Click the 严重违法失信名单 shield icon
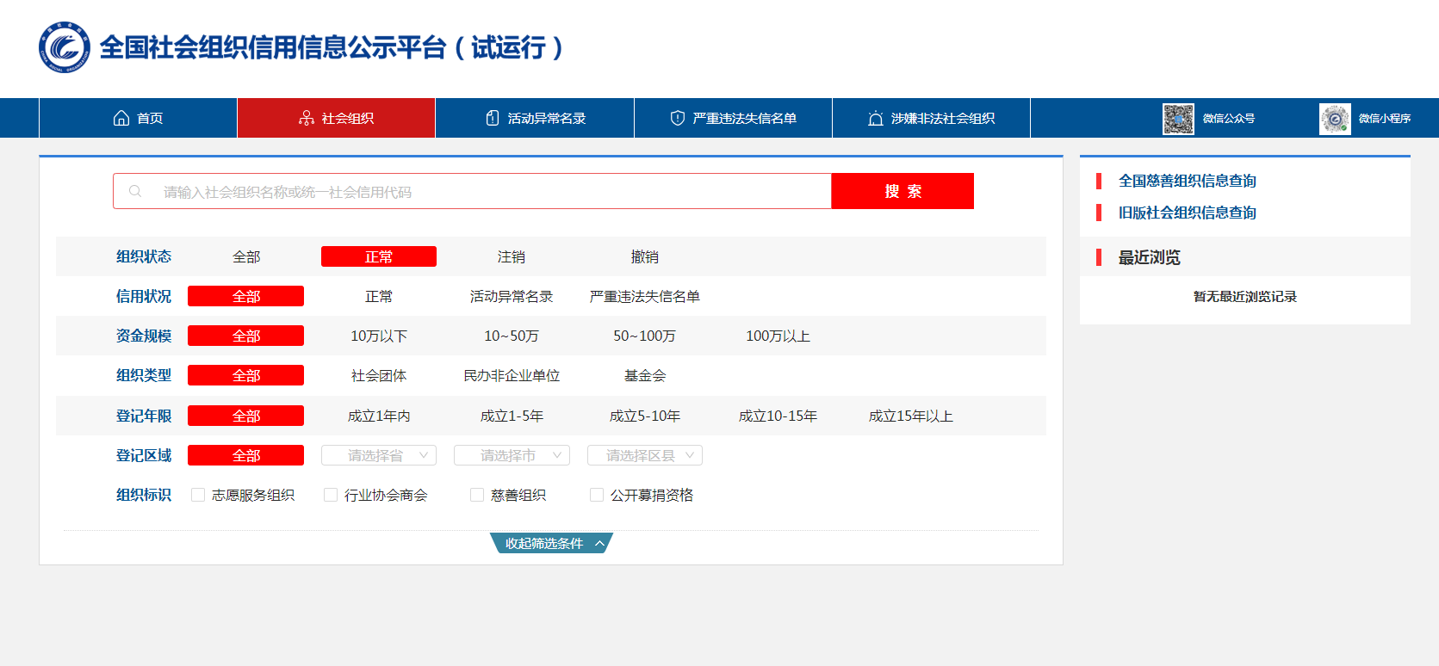Viewport: 1439px width, 666px height. pyautogui.click(x=678, y=118)
